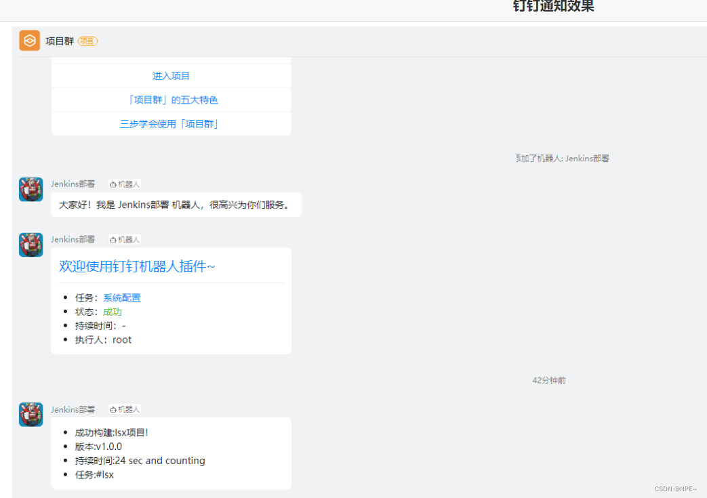The height and width of the screenshot is (498, 707).
Task: Click Jenkins avatar beside build success message
Action: pyautogui.click(x=31, y=415)
